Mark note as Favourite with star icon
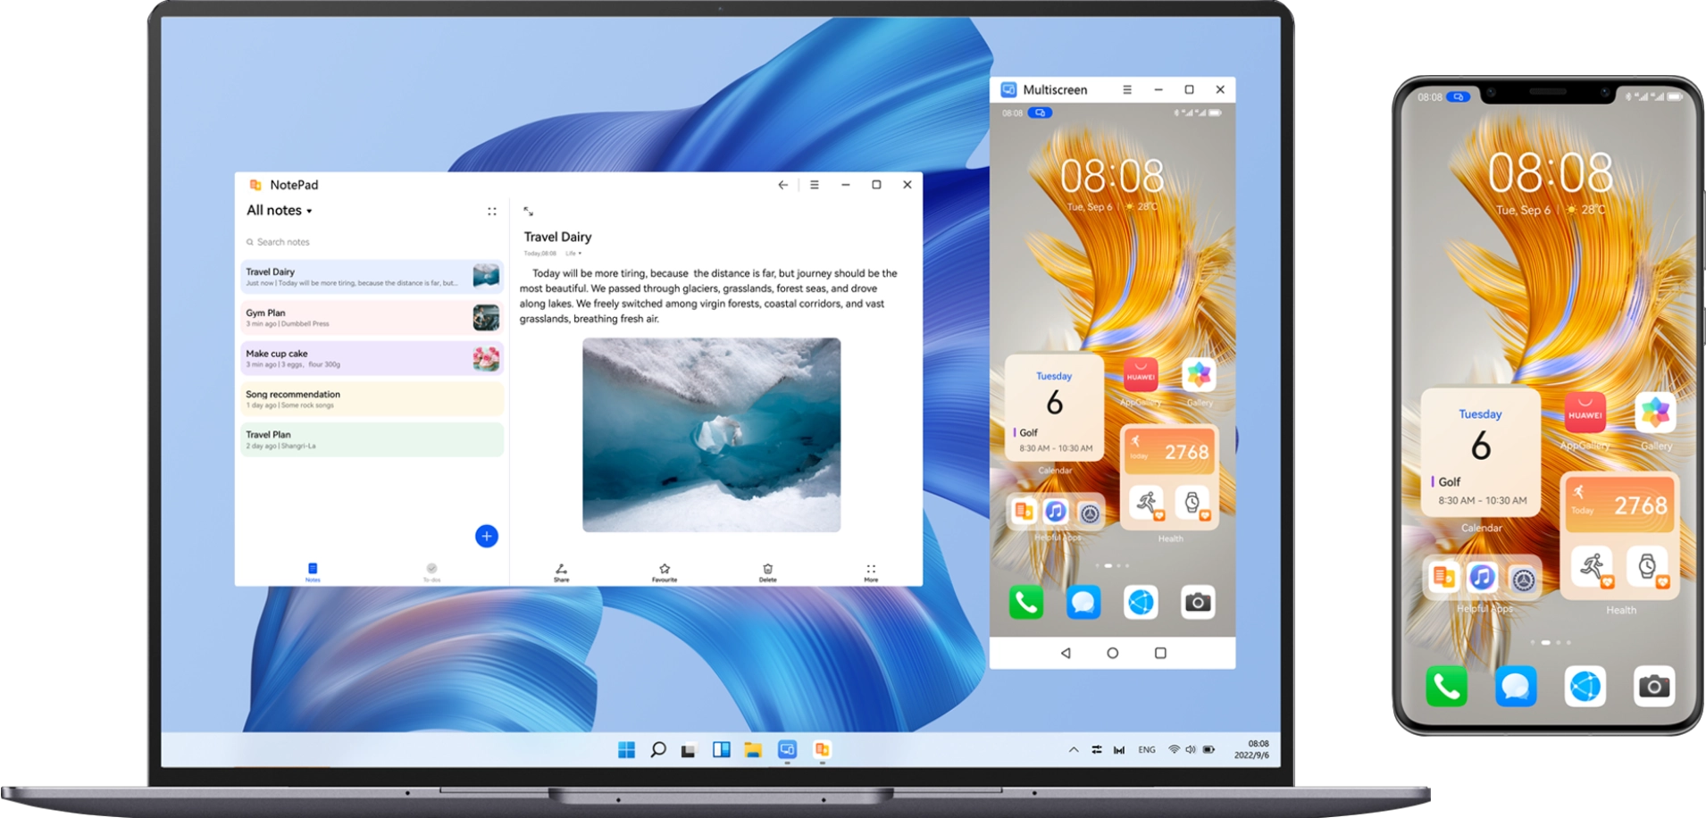The height and width of the screenshot is (818, 1706). (x=665, y=572)
